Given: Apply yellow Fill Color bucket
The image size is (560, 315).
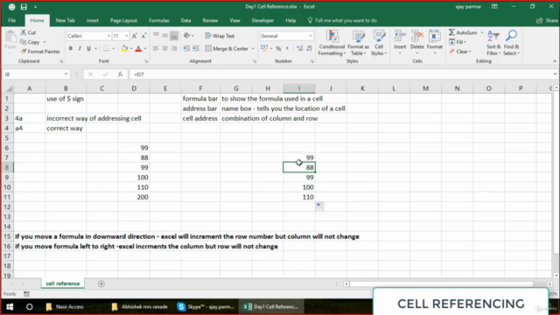Looking at the screenshot, I should point(124,49).
